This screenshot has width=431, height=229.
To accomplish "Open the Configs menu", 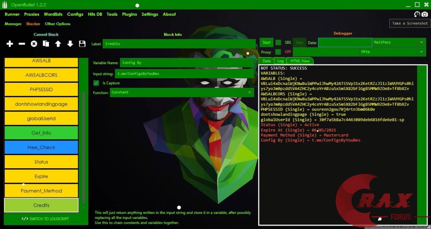I will (x=75, y=14).
